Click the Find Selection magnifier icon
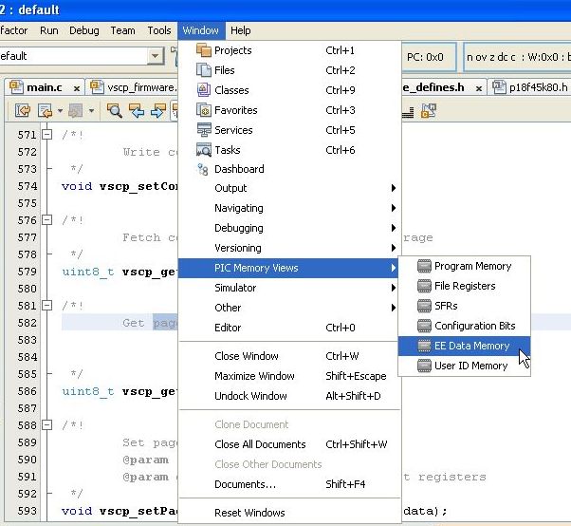This screenshot has width=571, height=526. 114,111
